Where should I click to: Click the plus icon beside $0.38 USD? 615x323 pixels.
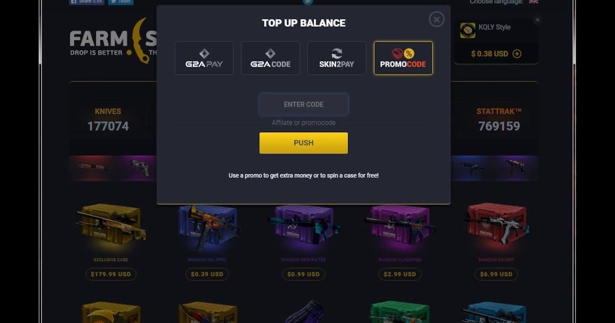(517, 54)
